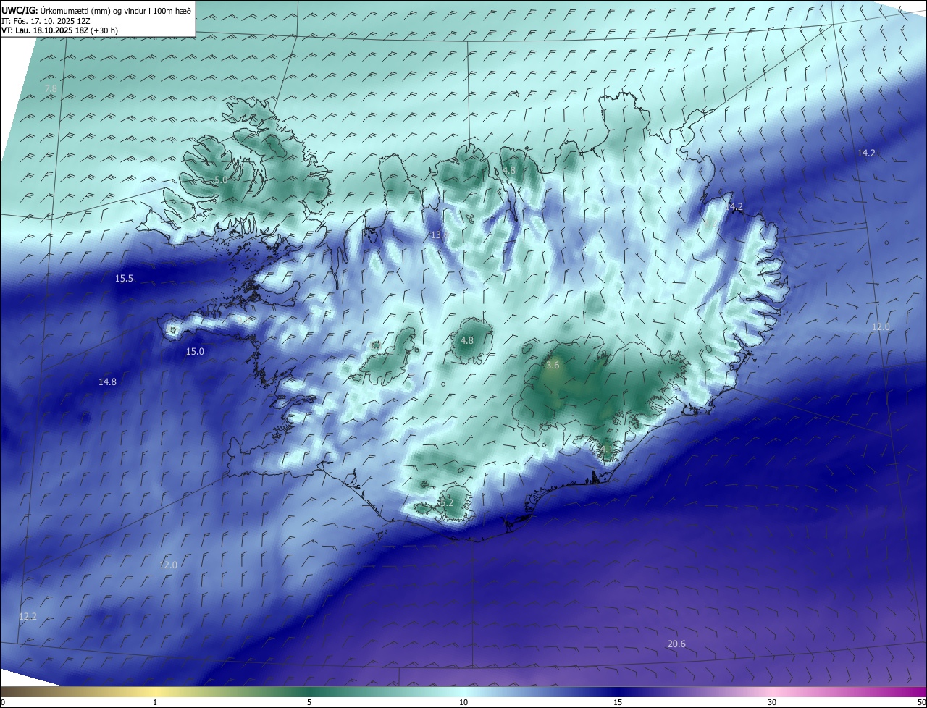Click the "(+30 h)" forecast offset text
The width and height of the screenshot is (927, 708).
pyautogui.click(x=105, y=30)
